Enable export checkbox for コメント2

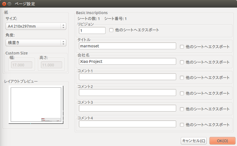(x=182, y=94)
